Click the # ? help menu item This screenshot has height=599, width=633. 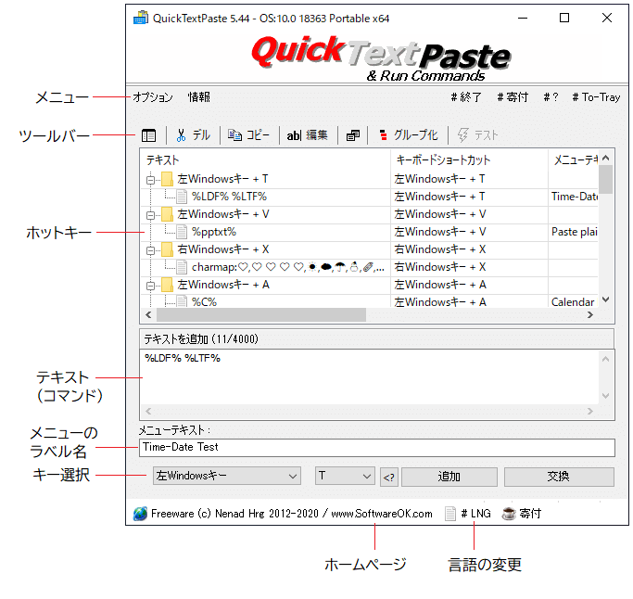(x=551, y=97)
